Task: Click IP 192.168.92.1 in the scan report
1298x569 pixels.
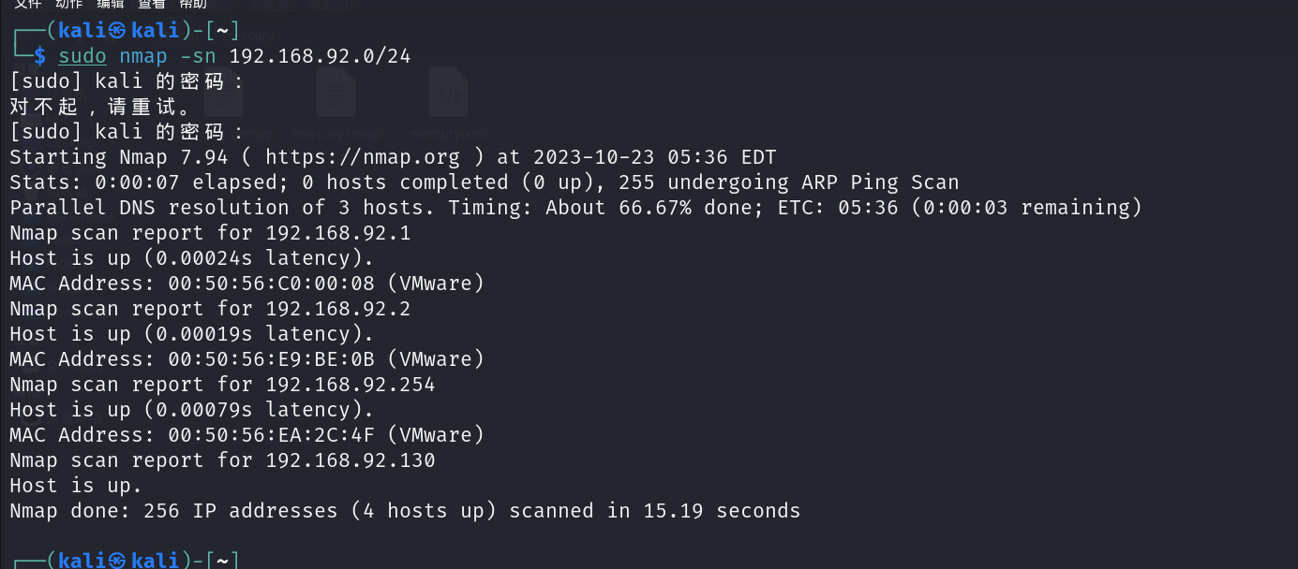Action: tap(337, 233)
